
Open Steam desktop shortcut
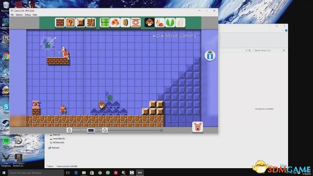[x=6, y=125]
